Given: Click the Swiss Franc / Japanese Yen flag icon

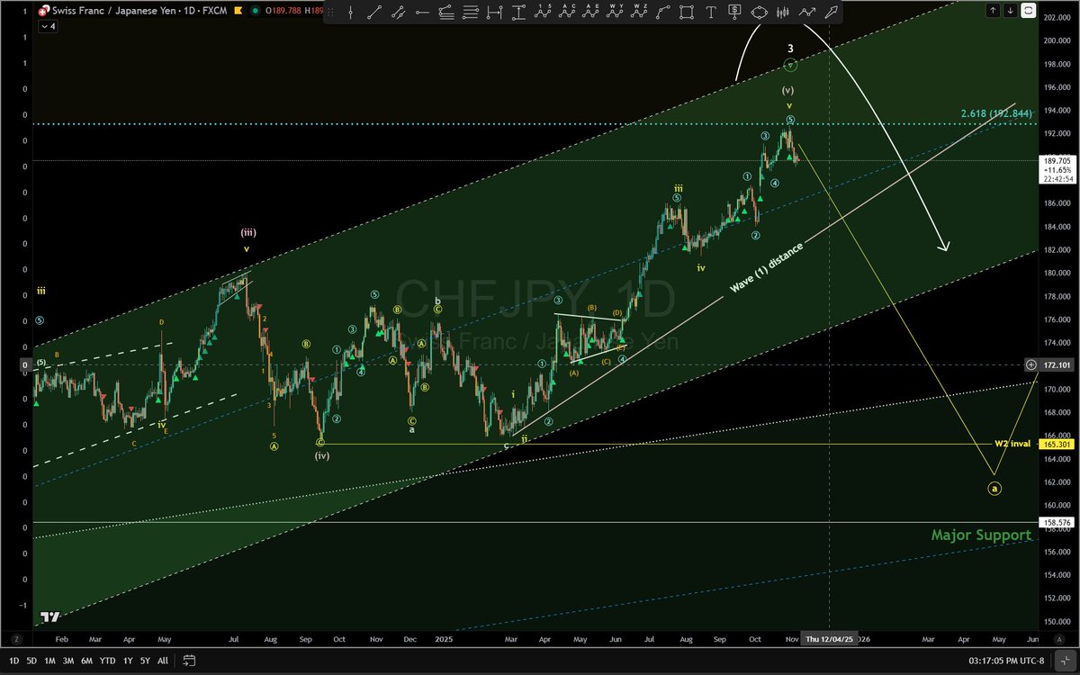Looking at the screenshot, I should click(44, 13).
